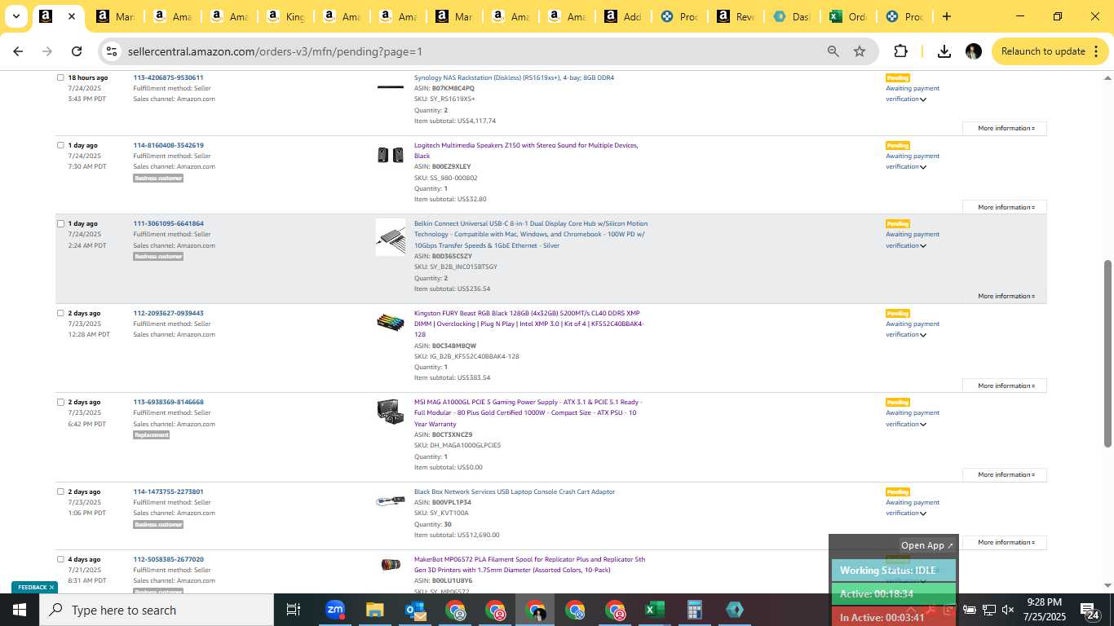Switch to the Ord Excel browser tab

pos(847,16)
